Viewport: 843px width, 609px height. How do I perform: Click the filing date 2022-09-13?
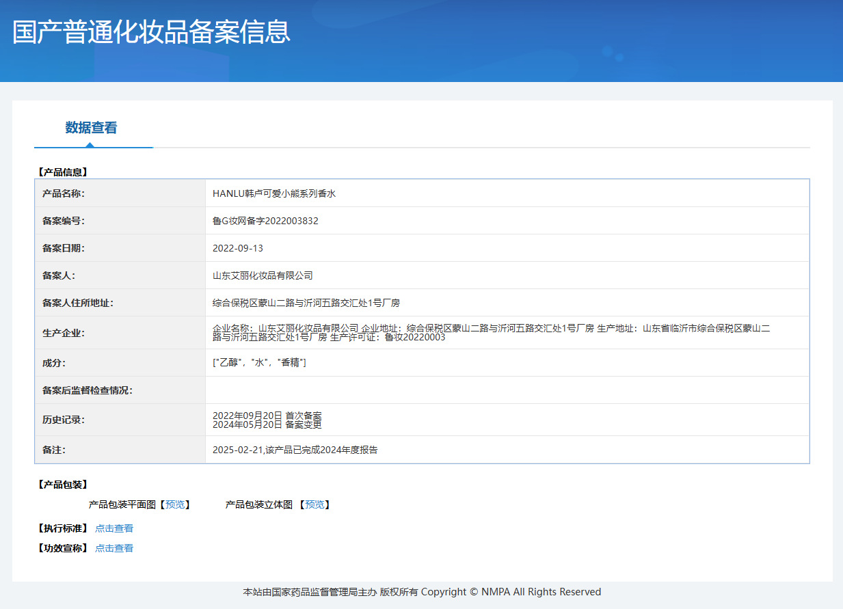point(238,248)
